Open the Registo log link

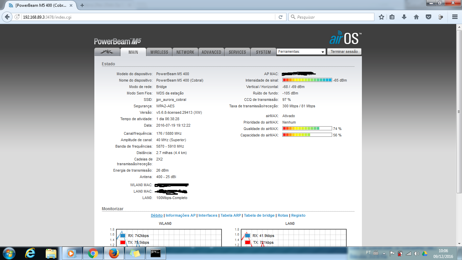(298, 215)
